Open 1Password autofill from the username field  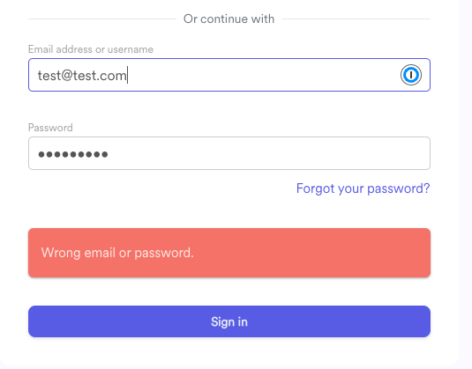point(410,75)
